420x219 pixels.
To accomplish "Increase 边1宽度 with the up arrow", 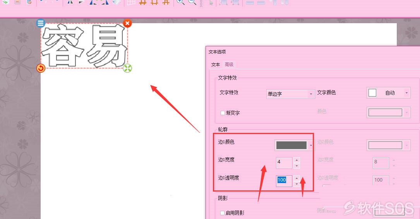I will pos(297,160).
